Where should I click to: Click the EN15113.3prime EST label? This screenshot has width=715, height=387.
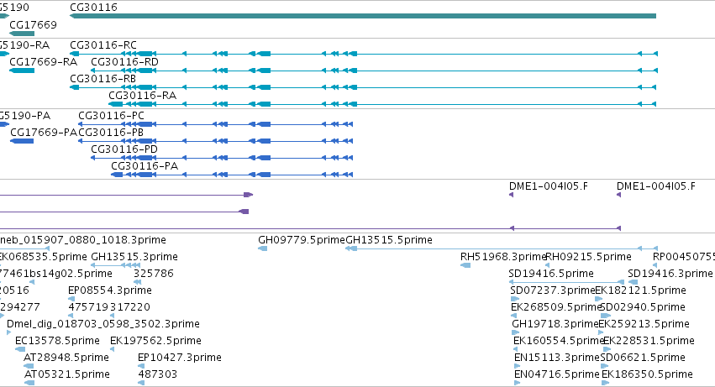(x=557, y=358)
